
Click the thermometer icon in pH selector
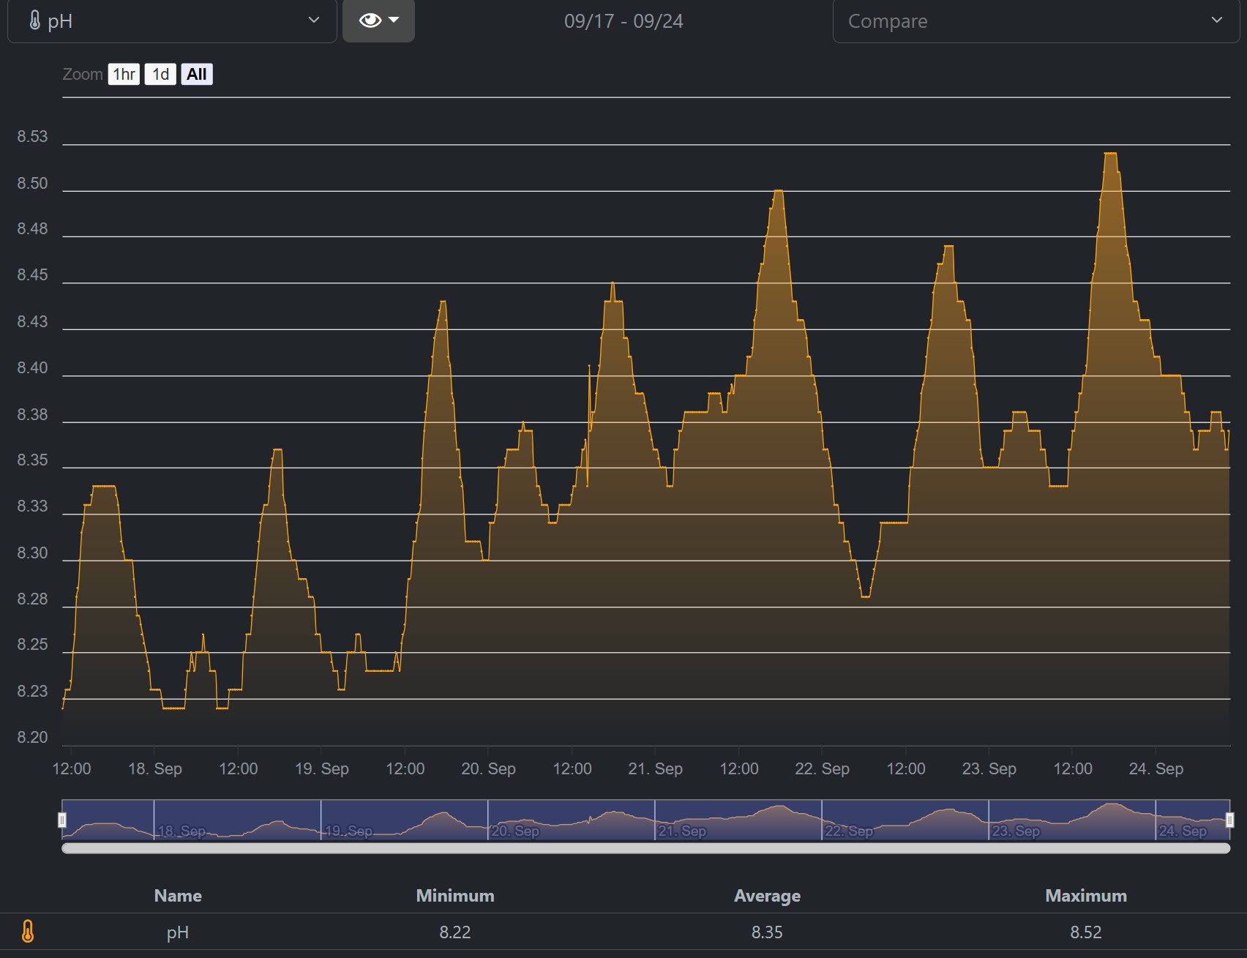[34, 21]
